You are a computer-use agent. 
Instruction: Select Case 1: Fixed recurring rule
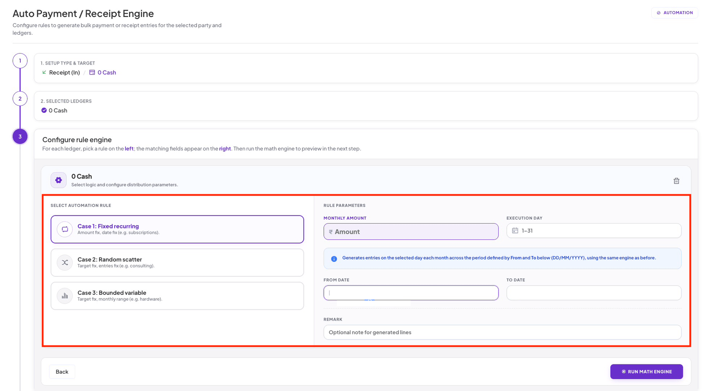pos(177,229)
